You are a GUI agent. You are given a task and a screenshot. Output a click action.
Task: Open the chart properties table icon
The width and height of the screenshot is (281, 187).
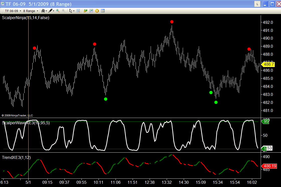(103, 11)
